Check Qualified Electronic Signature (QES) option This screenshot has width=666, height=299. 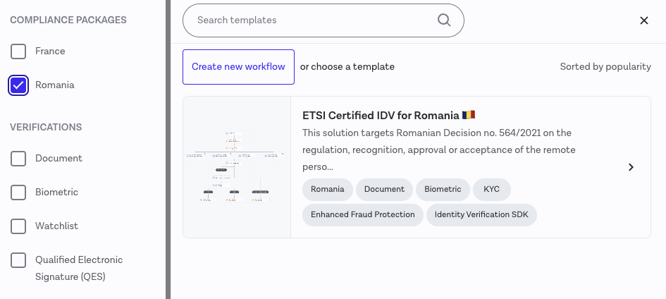point(18,260)
